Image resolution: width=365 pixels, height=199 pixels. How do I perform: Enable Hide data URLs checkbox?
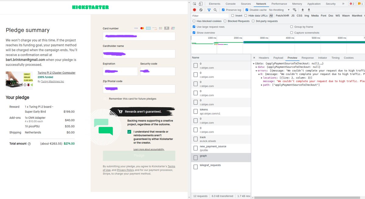pyautogui.click(x=246, y=15)
